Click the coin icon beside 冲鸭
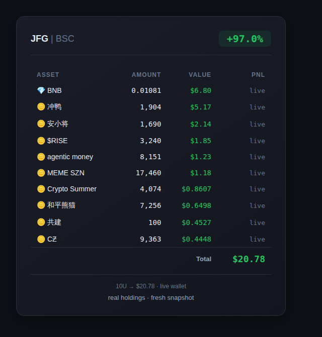322x337 pixels. [x=41, y=106]
